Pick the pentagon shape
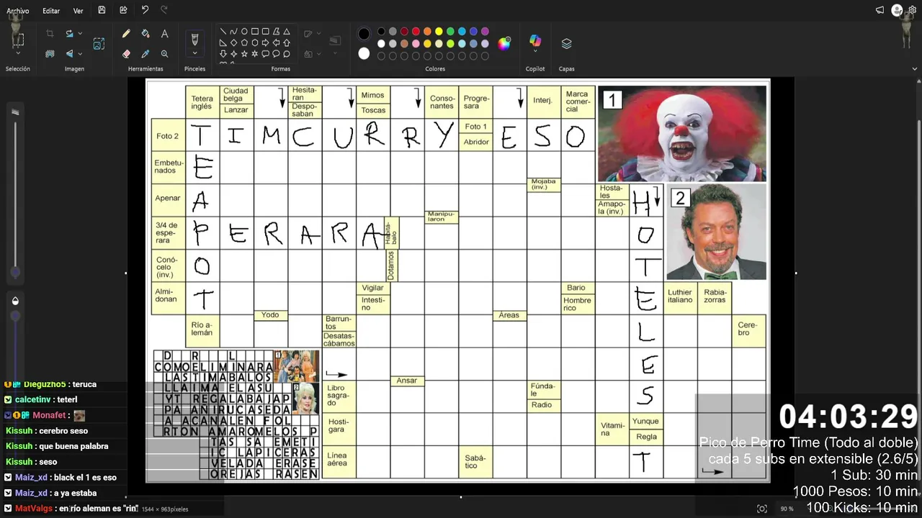Image resolution: width=922 pixels, height=518 pixels. click(244, 42)
